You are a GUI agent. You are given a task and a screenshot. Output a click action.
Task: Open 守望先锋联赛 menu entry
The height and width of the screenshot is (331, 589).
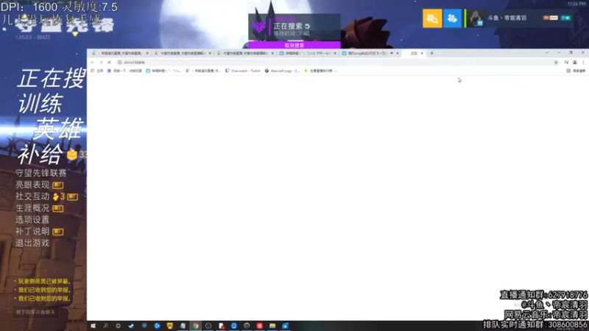point(41,173)
